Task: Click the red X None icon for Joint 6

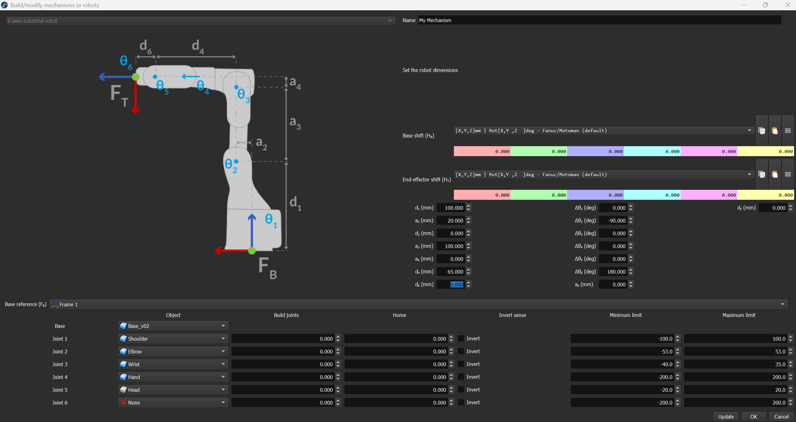Action: (124, 402)
